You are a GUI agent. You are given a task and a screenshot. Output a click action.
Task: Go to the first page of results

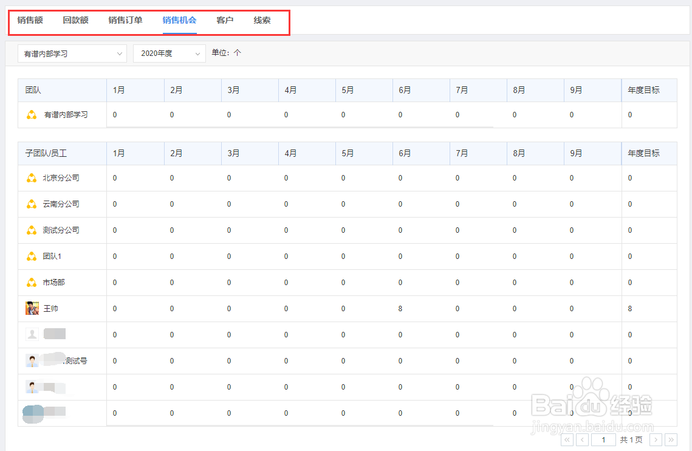tap(567, 439)
